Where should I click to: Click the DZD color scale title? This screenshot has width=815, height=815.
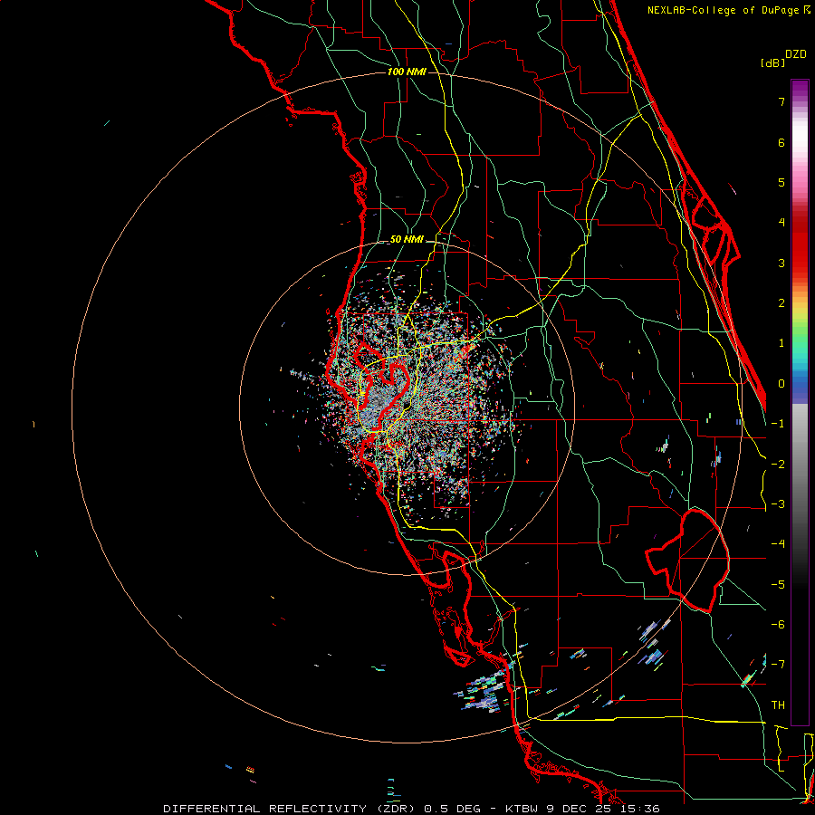pos(796,54)
